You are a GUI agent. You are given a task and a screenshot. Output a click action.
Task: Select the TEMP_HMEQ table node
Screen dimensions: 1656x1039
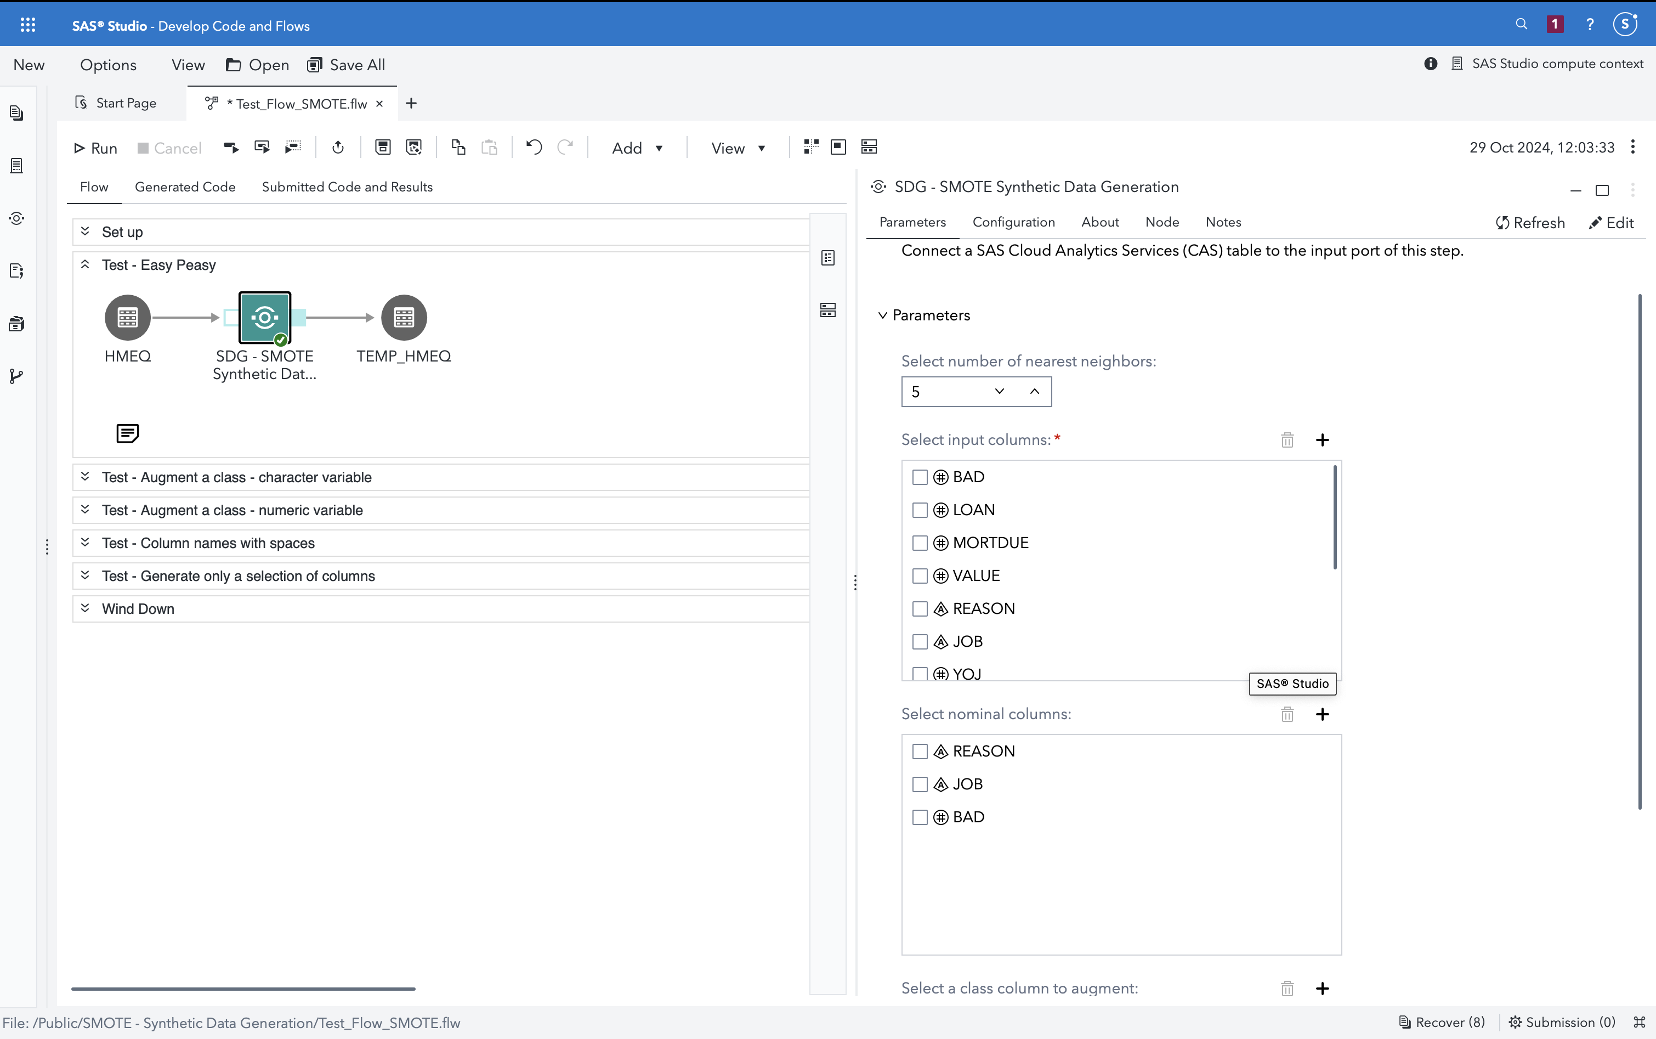click(404, 318)
